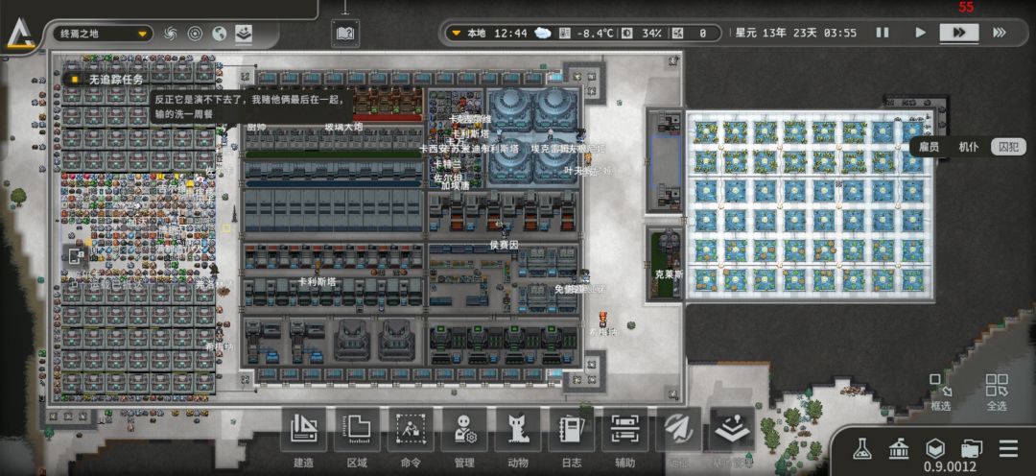Switch to the star system orbit view
This screenshot has height=476, width=1036.
click(195, 33)
